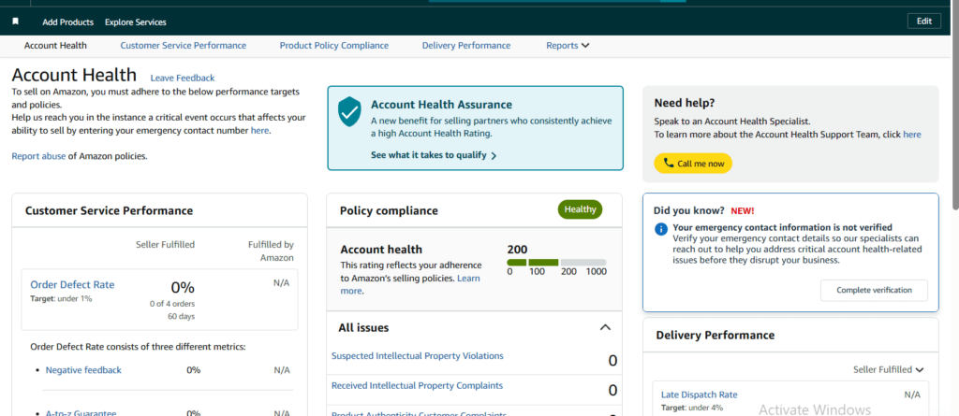959x416 pixels.
Task: Click the Healthy status badge
Action: 580,209
